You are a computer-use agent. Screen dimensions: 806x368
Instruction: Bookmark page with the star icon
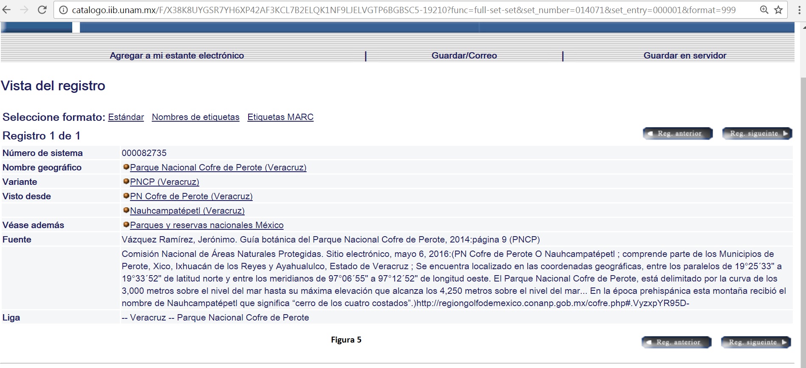[778, 10]
